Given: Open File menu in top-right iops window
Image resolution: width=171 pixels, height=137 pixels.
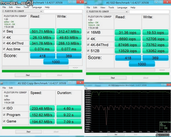Looking at the screenshot, I should 88,7.
